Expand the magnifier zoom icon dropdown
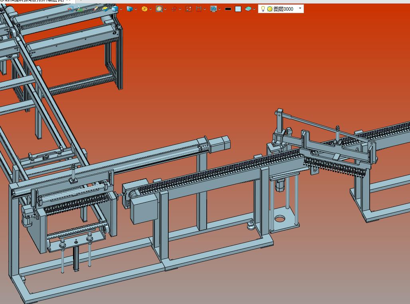 click(165, 9)
